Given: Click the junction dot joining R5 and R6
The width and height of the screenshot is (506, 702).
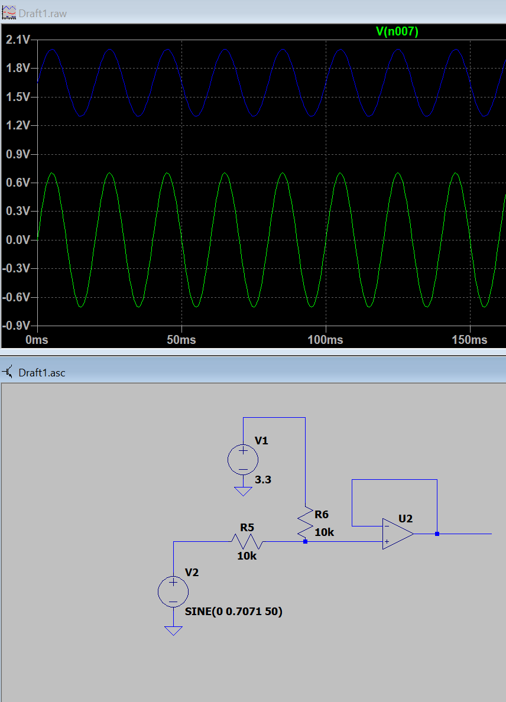Looking at the screenshot, I should tap(306, 542).
